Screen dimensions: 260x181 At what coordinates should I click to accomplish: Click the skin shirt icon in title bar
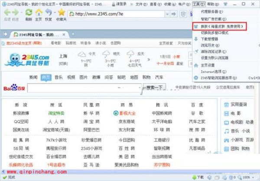(x=225, y=4)
